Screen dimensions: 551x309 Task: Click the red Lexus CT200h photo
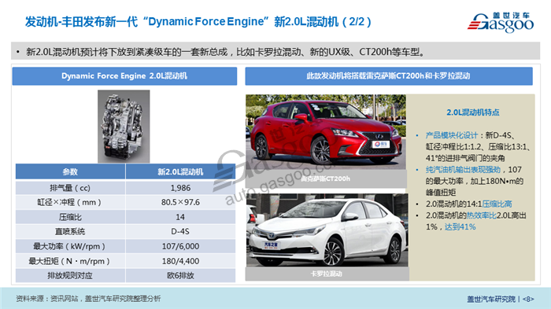point(326,132)
